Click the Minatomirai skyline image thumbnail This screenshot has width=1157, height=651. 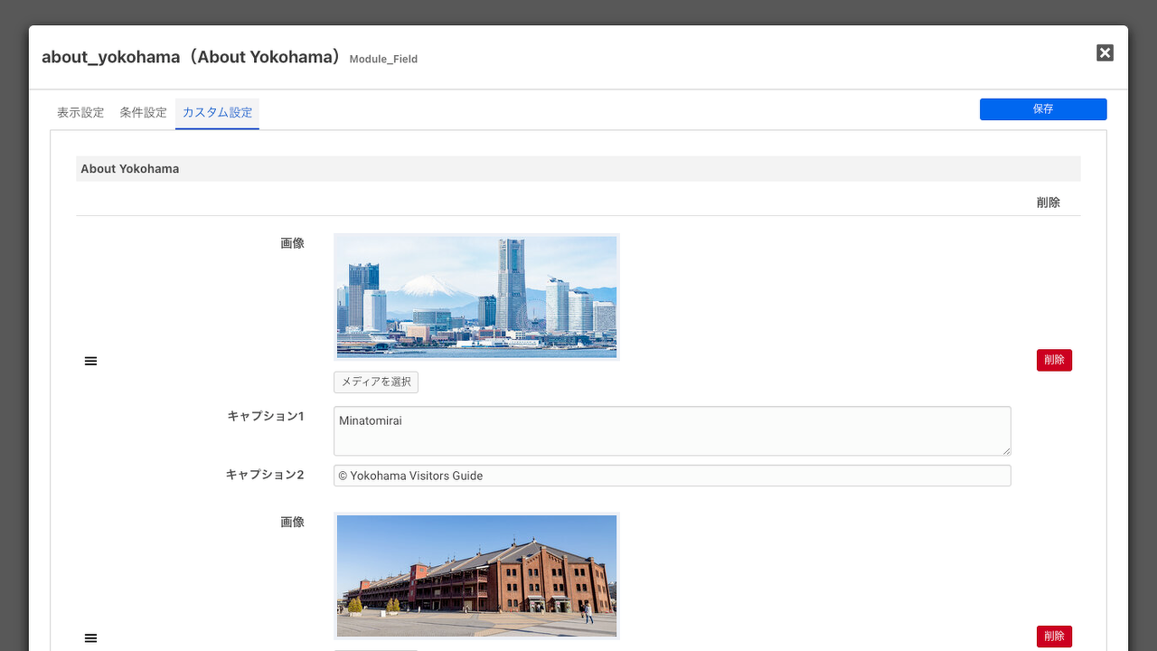pos(476,297)
